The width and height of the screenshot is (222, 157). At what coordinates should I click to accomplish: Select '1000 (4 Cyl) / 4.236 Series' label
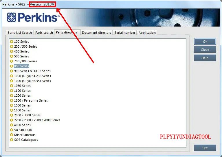tap(32, 76)
